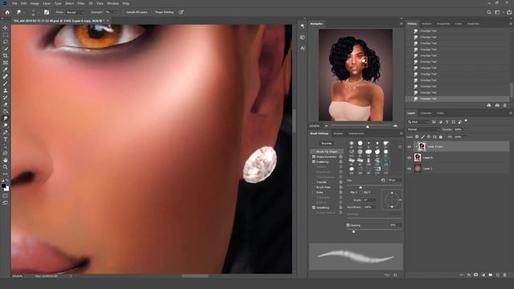Toggle the Sample All Layers checkbox
This screenshot has height=289, width=514.
(x=124, y=12)
